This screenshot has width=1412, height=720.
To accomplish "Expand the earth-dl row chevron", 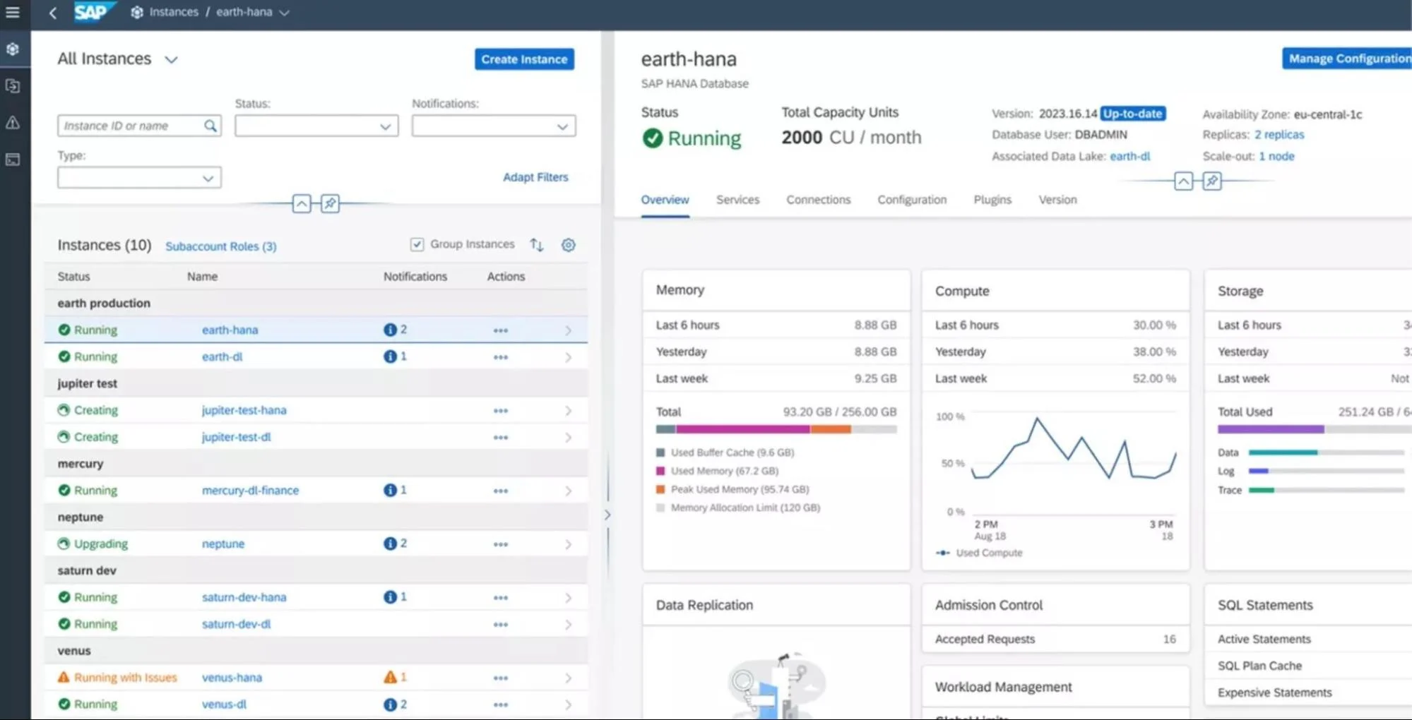I will [569, 357].
